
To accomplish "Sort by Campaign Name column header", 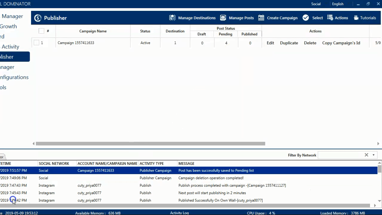I will click(x=93, y=31).
